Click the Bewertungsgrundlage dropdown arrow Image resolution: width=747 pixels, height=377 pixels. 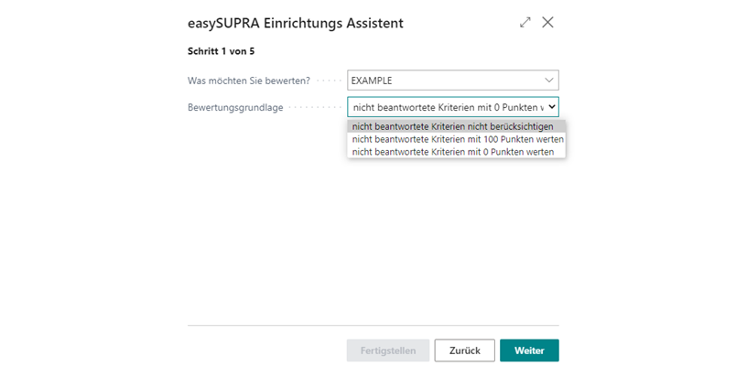pyautogui.click(x=552, y=107)
